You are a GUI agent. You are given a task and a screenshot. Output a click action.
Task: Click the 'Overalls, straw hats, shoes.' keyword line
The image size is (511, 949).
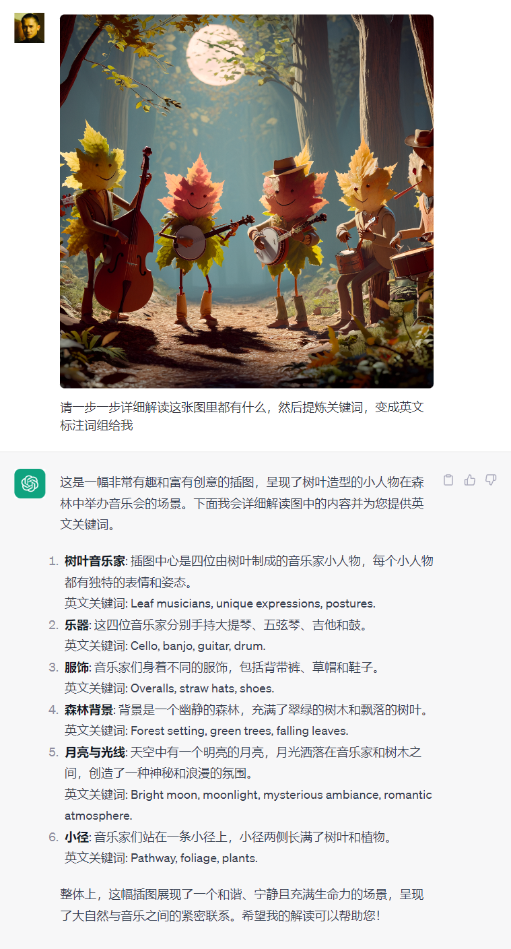point(169,688)
